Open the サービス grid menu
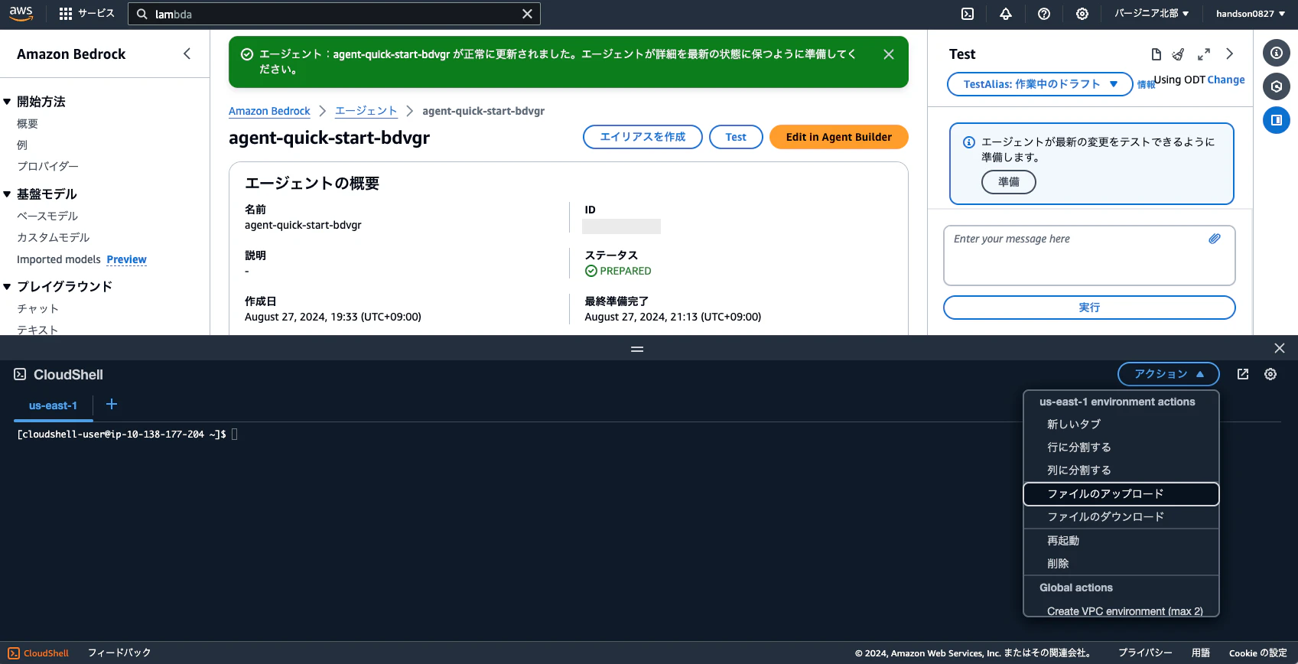Image resolution: width=1298 pixels, height=664 pixels. coord(86,14)
